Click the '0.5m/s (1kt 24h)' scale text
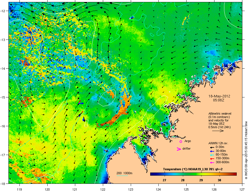The height and width of the screenshot is (192, 248). 219,127
